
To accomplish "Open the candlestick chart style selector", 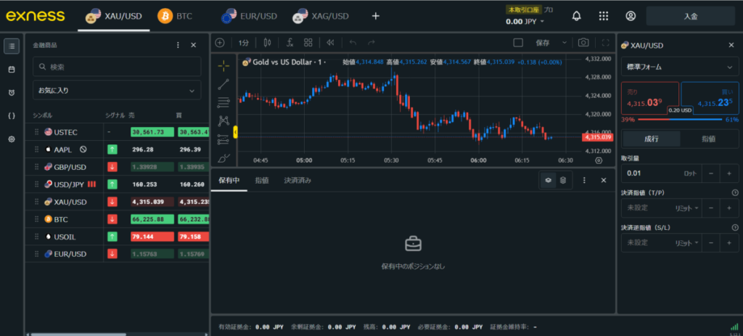I will [x=267, y=43].
